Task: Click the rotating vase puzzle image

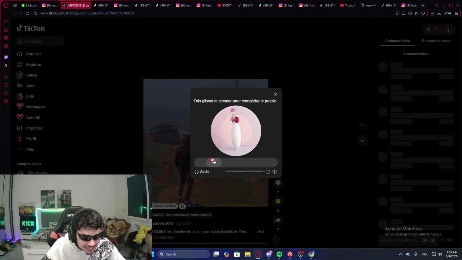Action: tap(236, 131)
